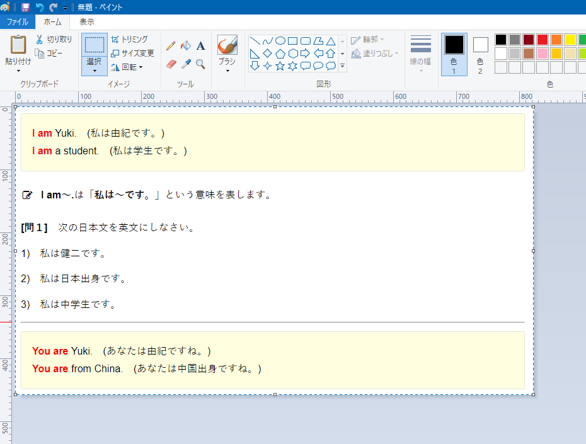Open the Brushes (ブラシ) dropdown arrow
The image size is (586, 444).
[x=227, y=71]
